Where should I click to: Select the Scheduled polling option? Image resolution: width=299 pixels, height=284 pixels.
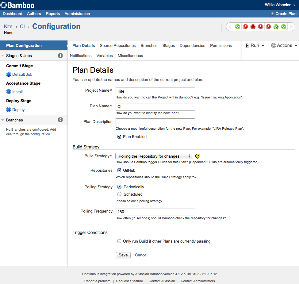click(119, 194)
